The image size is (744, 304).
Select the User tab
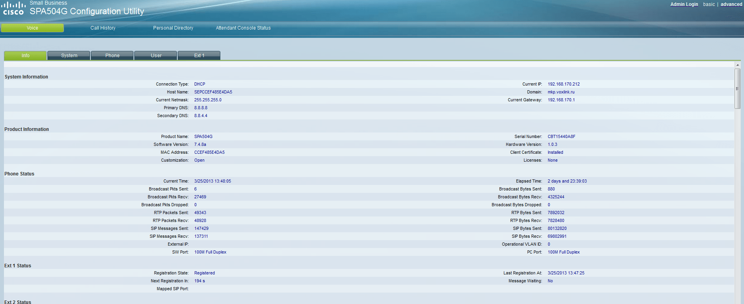156,56
